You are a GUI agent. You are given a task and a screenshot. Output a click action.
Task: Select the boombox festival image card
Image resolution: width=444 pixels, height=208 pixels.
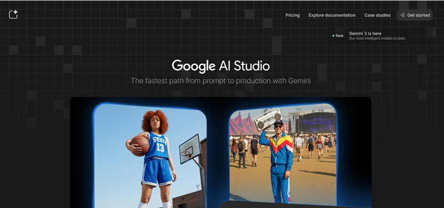click(x=283, y=154)
